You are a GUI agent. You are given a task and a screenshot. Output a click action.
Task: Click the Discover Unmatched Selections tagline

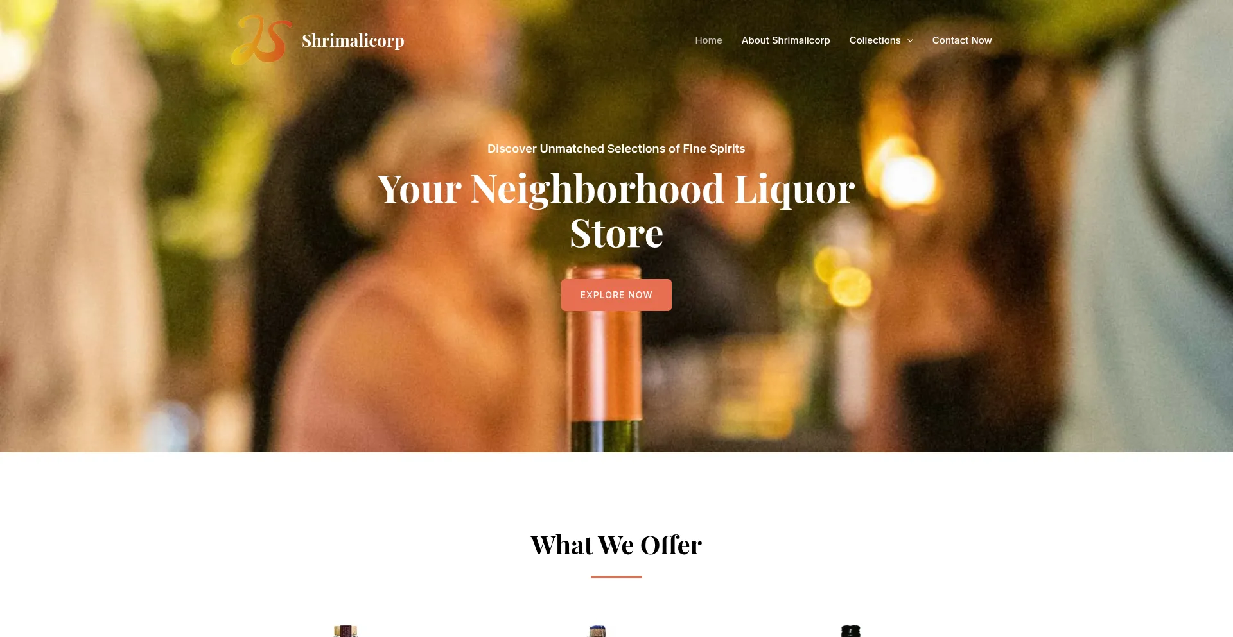click(x=616, y=149)
